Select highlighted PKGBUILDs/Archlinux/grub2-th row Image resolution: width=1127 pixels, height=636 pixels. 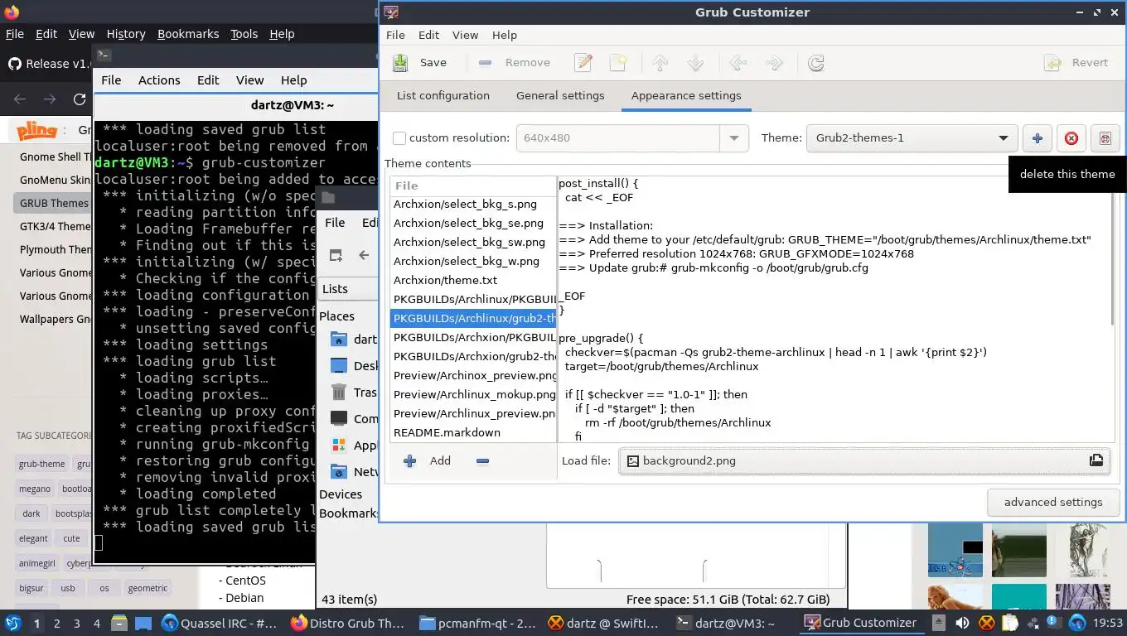473,318
